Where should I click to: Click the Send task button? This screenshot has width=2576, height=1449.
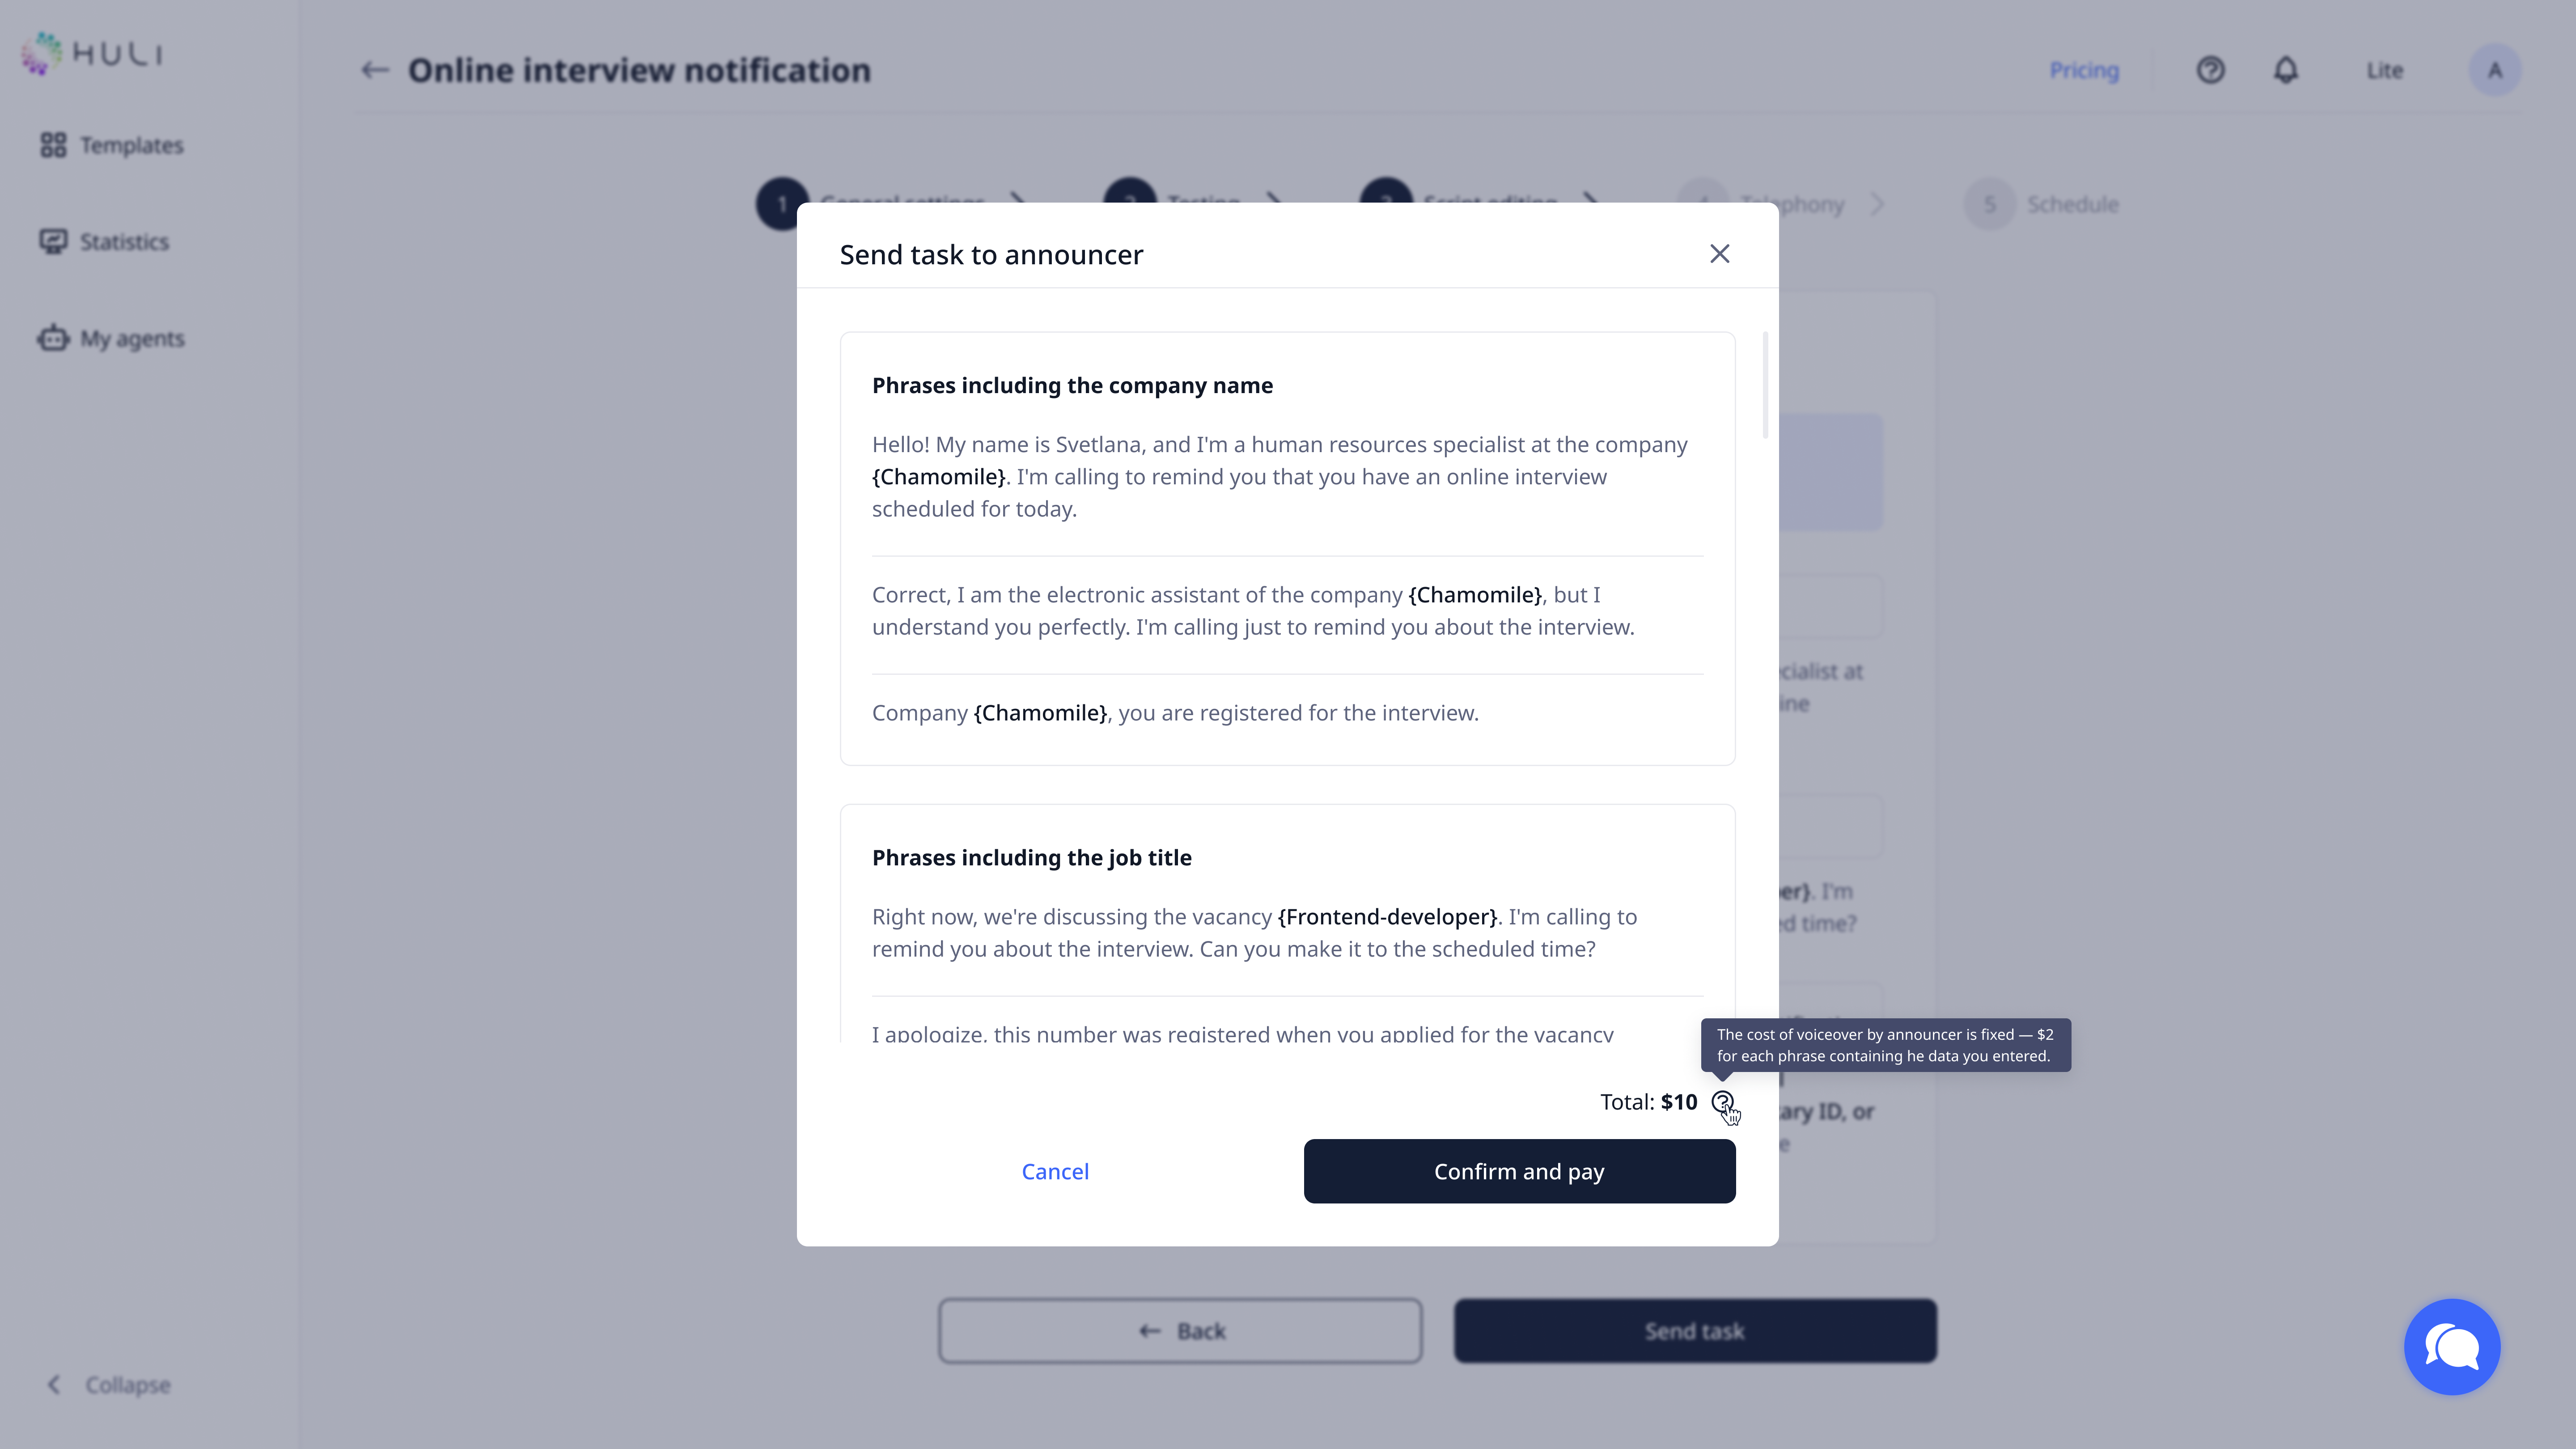pyautogui.click(x=1695, y=1331)
